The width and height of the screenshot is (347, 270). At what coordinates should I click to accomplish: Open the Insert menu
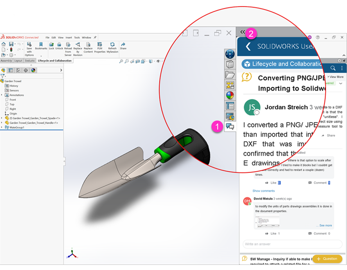[x=69, y=38]
